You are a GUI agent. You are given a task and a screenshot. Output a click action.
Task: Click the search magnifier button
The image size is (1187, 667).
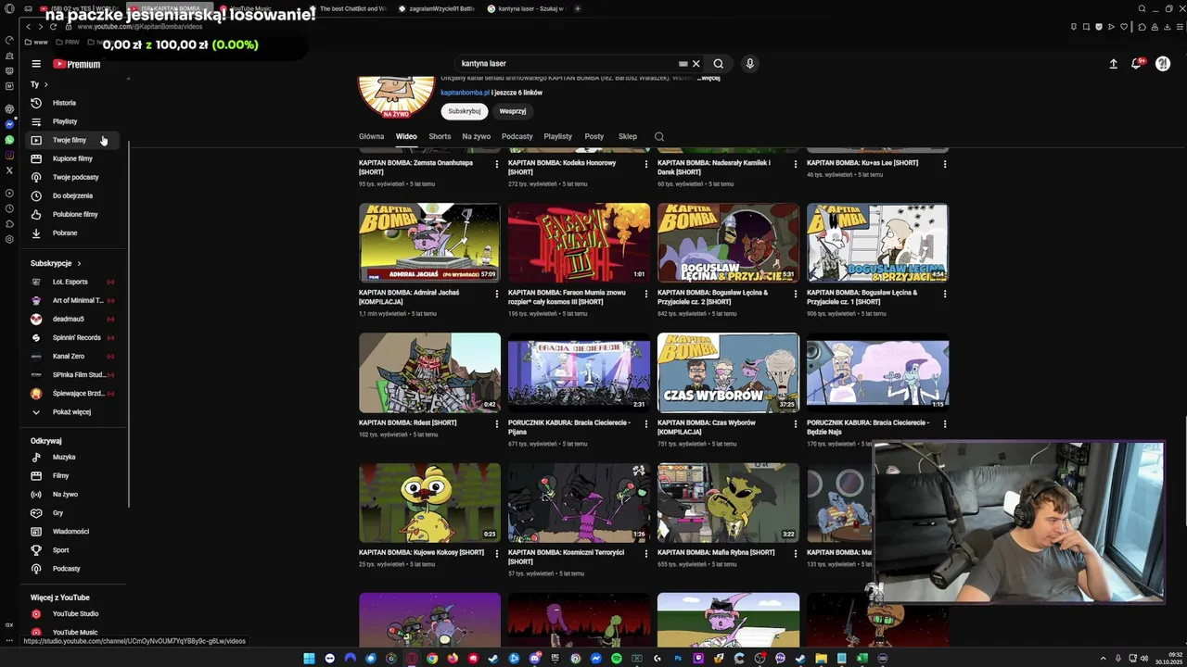coord(718,64)
